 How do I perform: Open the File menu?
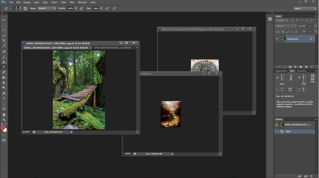pos(11,2)
